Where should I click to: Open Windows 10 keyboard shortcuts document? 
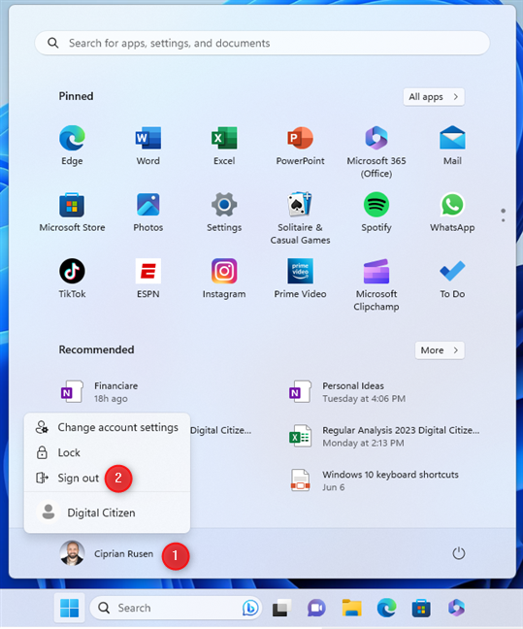coord(374,480)
